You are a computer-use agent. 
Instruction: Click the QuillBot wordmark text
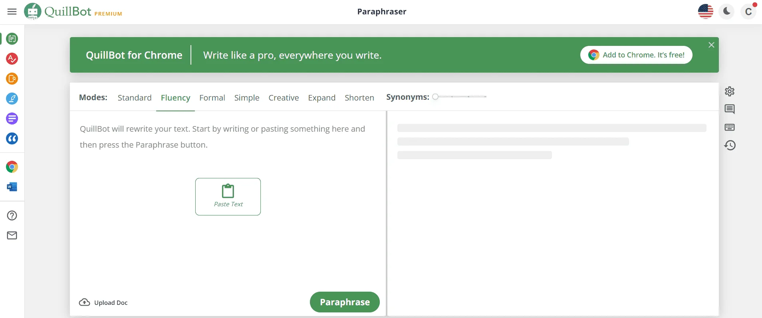tap(68, 11)
